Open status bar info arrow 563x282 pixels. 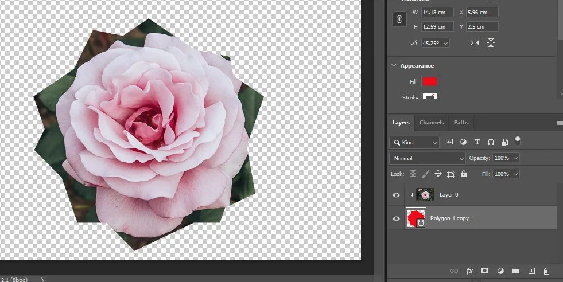(42, 280)
